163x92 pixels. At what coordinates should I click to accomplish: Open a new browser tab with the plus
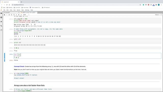(x=21, y=2)
